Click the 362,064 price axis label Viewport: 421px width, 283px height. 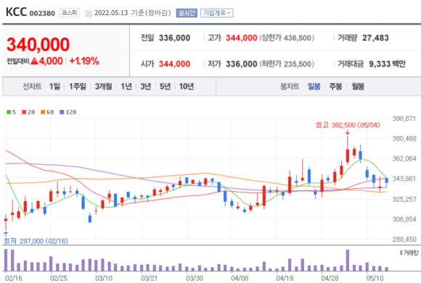click(404, 159)
